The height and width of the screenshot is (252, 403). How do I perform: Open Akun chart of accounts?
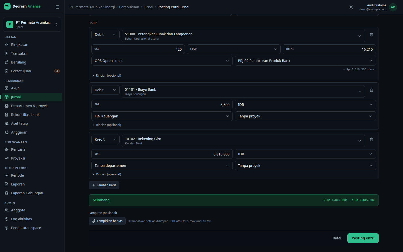point(32,88)
